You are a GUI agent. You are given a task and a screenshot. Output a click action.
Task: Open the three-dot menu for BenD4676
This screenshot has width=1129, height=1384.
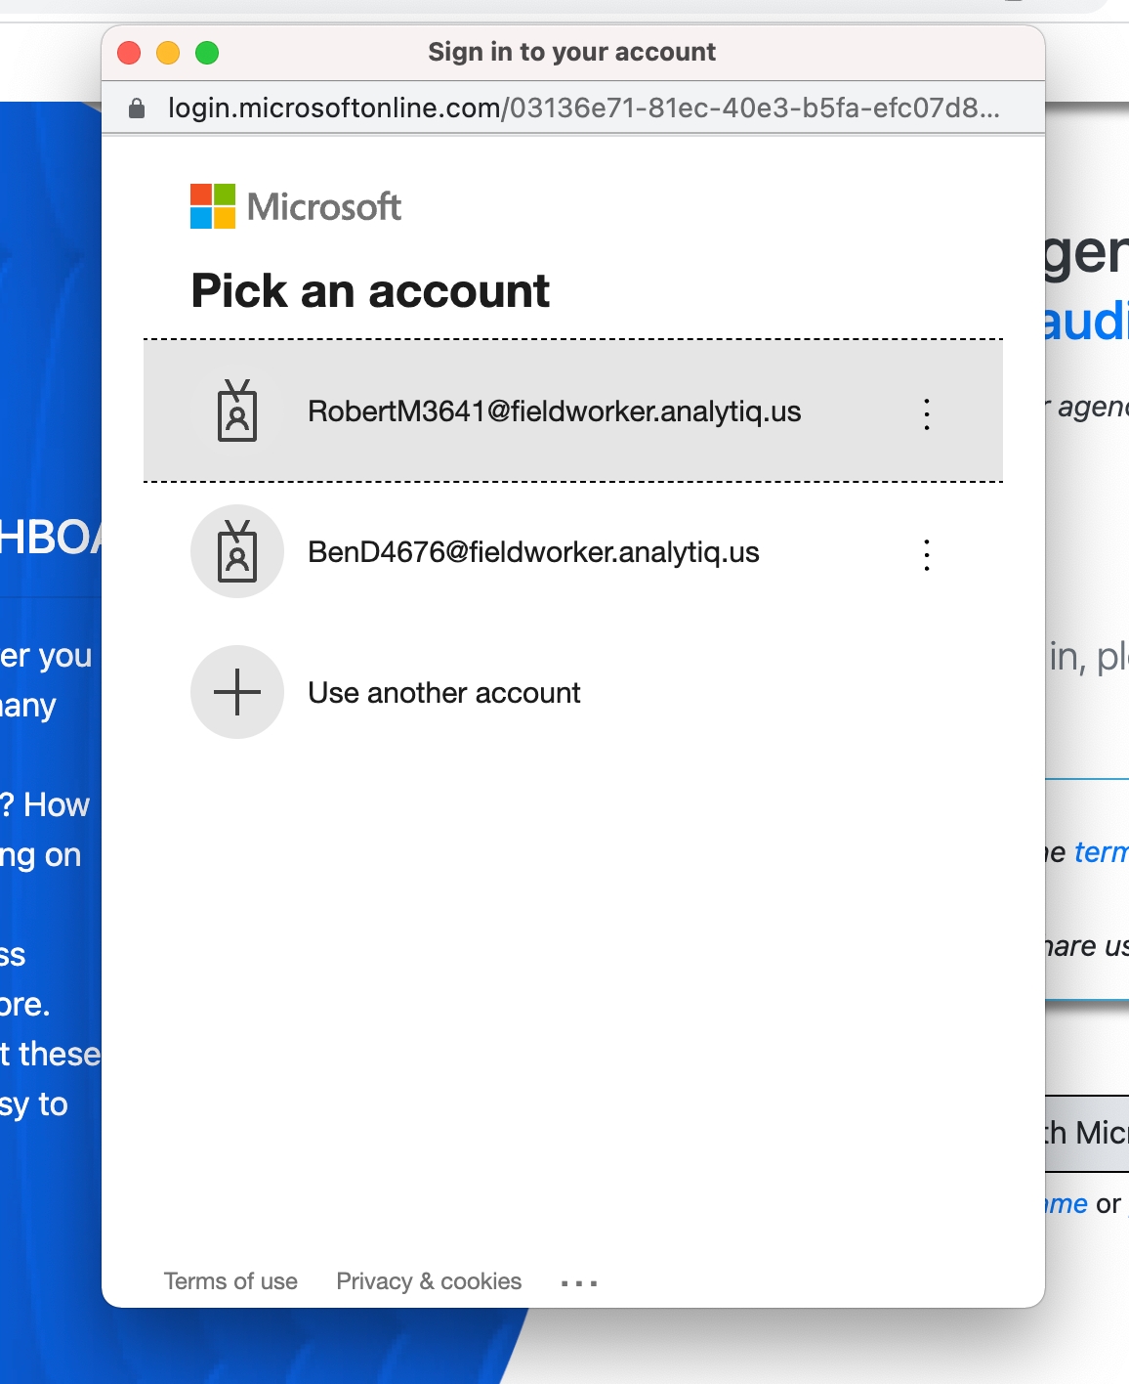click(926, 554)
